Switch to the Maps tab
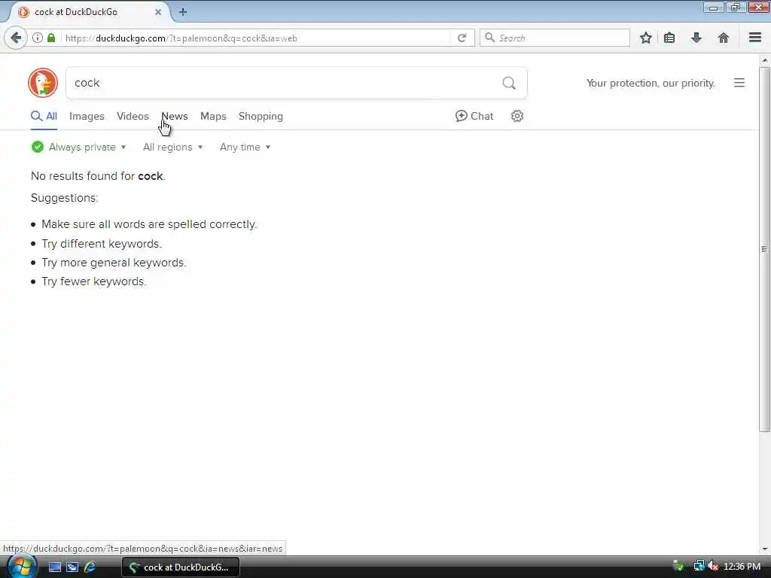Image resolution: width=771 pixels, height=578 pixels. pos(213,116)
